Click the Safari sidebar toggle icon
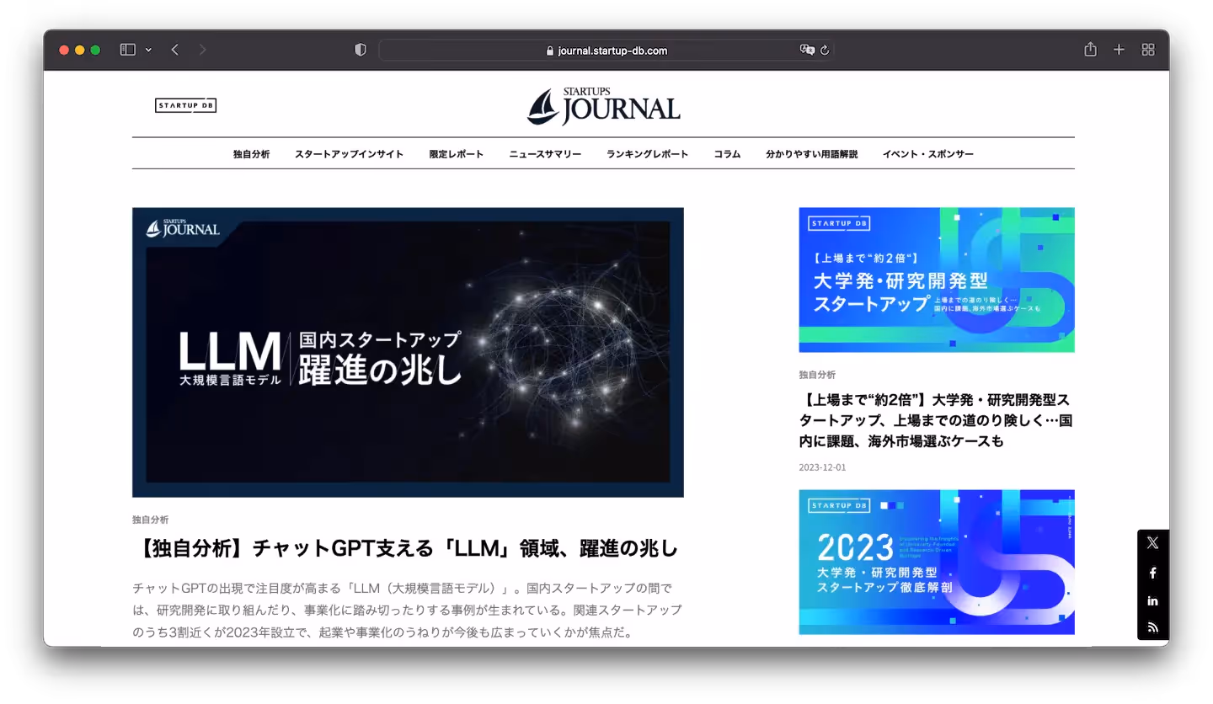 tap(128, 50)
